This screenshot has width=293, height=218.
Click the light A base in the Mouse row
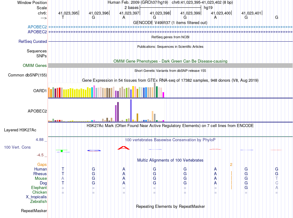pos(63,179)
